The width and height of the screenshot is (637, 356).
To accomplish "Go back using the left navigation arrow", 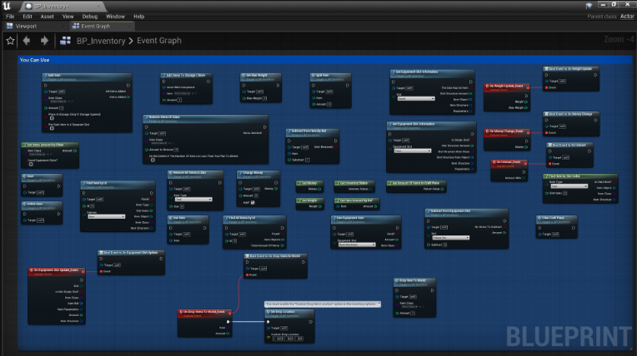I will (27, 41).
